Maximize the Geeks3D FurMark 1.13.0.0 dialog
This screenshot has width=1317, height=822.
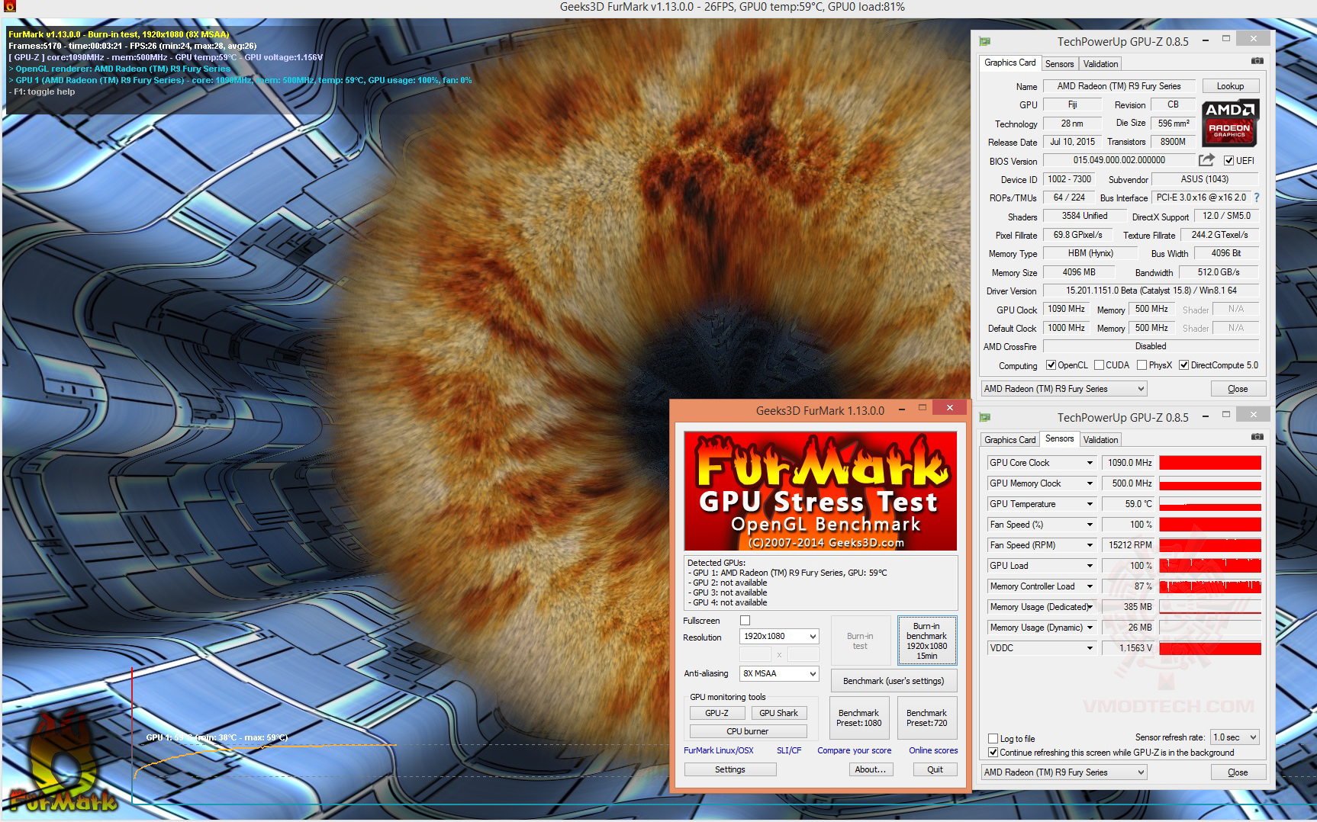922,408
